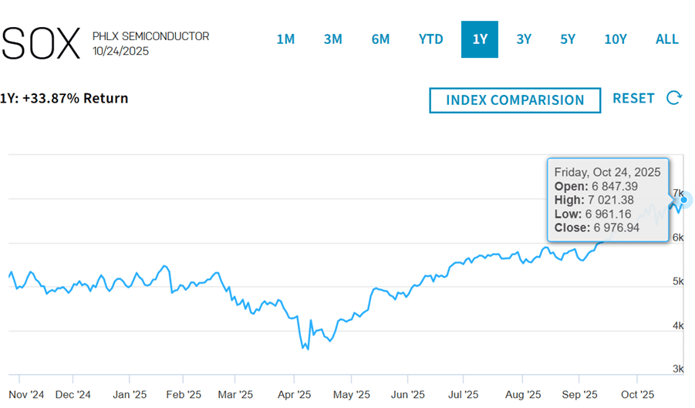Viewport: 695px width, 408px height.
Task: Switch to the 3M range tab
Action: tap(332, 39)
